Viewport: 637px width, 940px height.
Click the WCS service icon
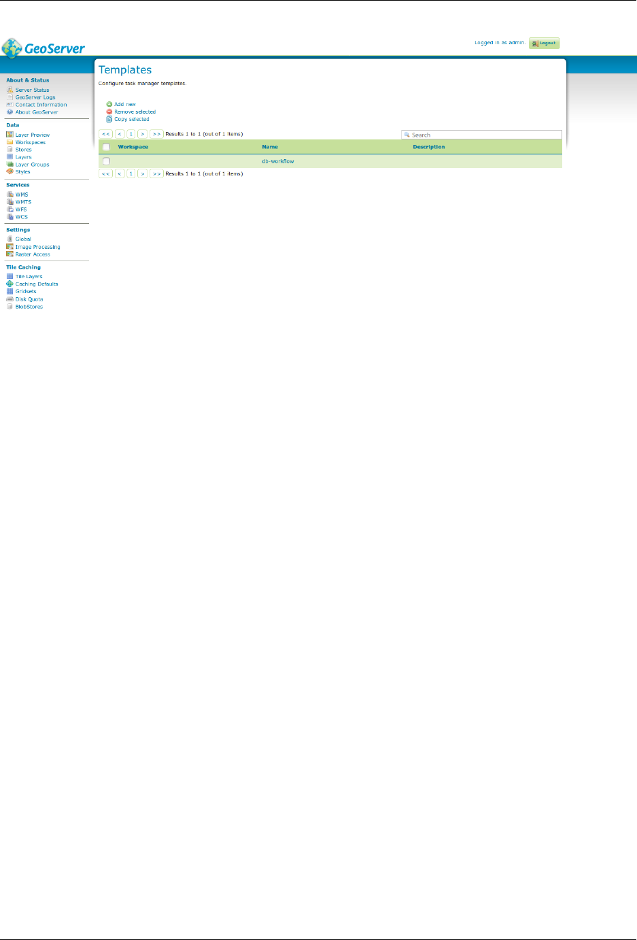coord(10,217)
